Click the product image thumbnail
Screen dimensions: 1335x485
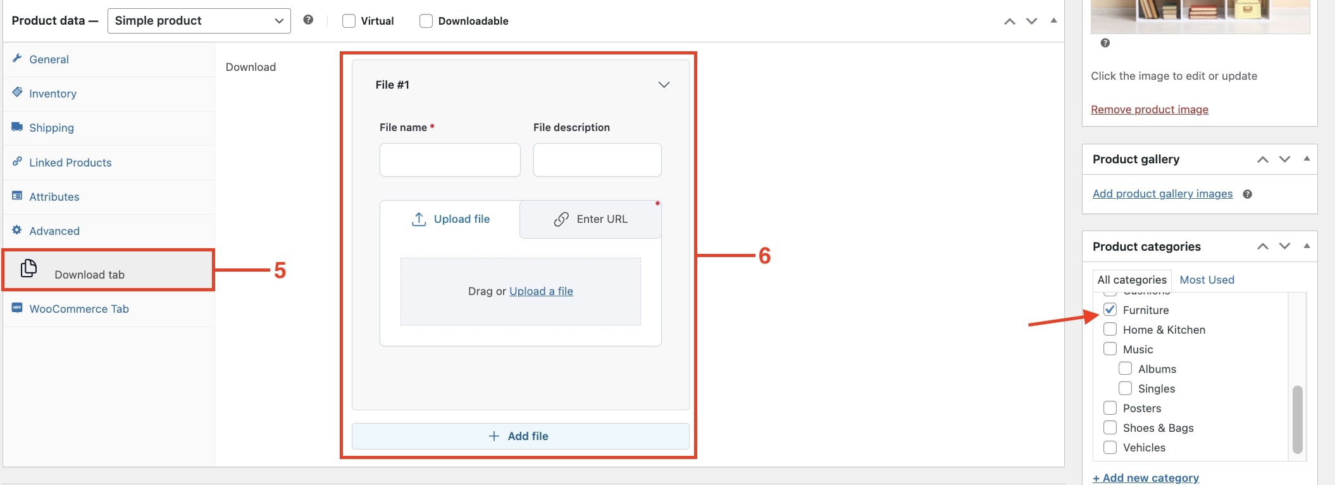point(1200,16)
